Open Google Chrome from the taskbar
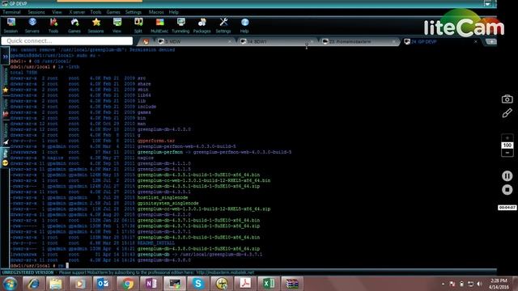 127,284
